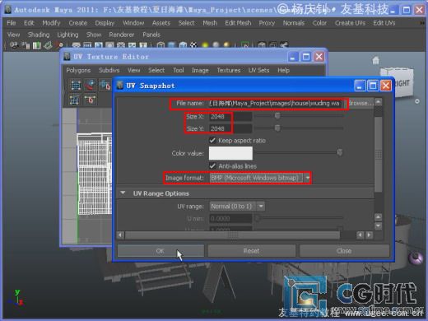
Task: Toggle the resolution gate icon
Action: pos(99,45)
